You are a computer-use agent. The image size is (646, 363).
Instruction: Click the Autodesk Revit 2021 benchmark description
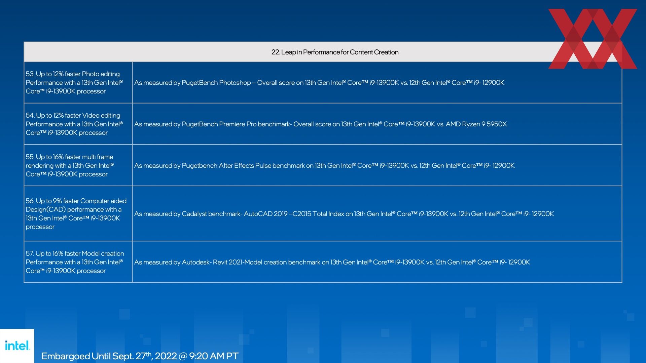pyautogui.click(x=332, y=262)
